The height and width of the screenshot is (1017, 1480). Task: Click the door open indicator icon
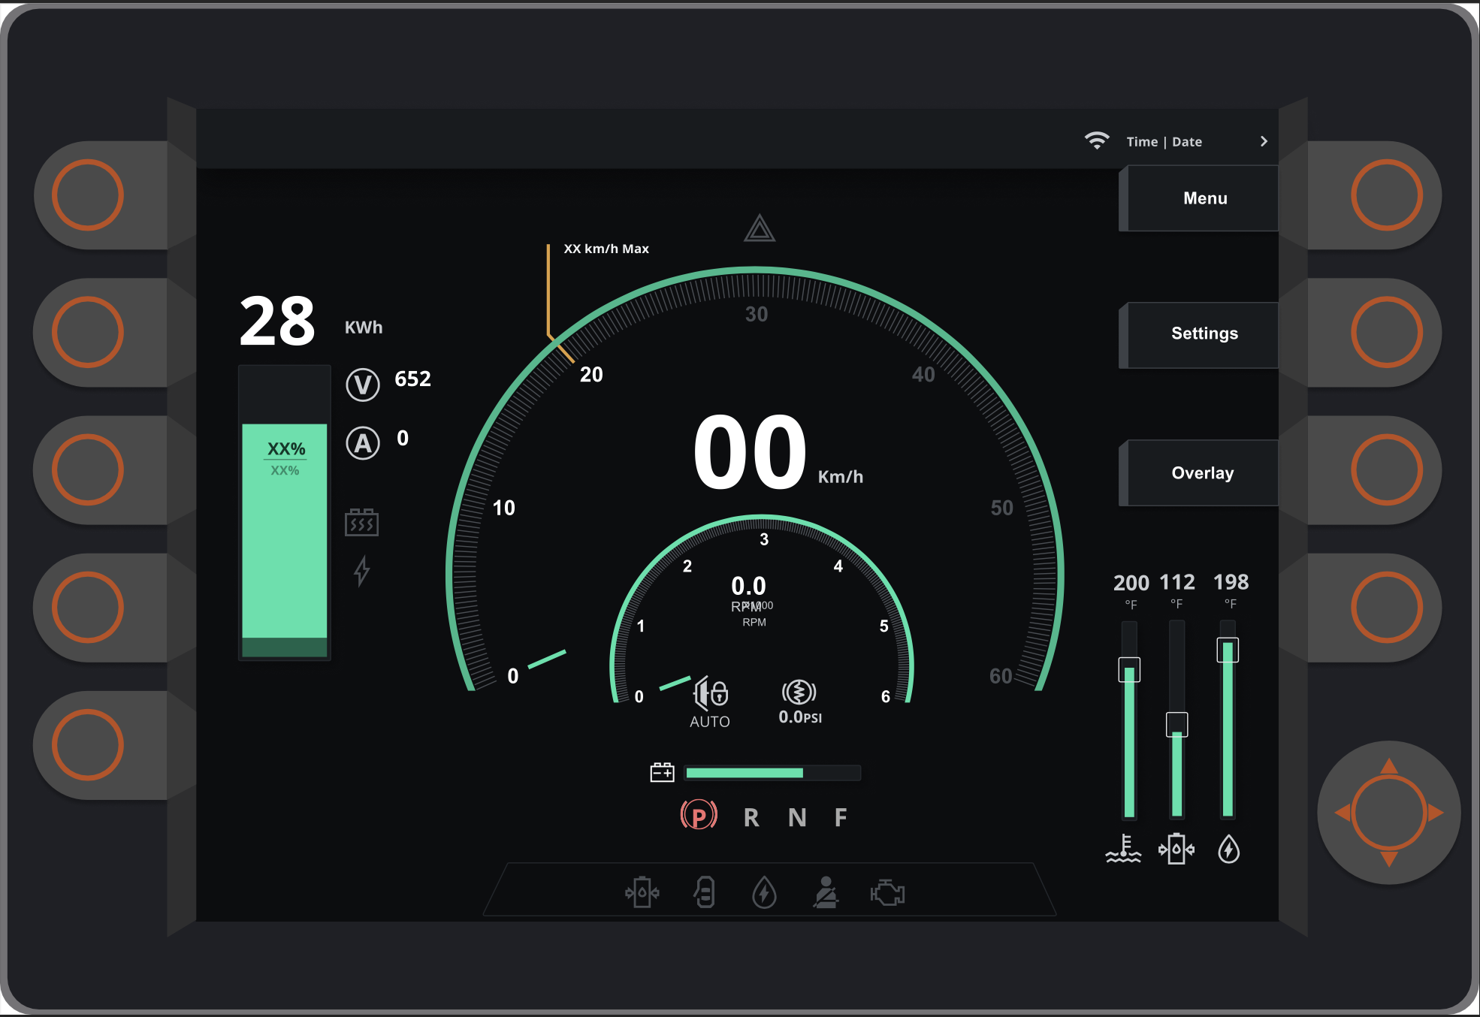click(705, 893)
